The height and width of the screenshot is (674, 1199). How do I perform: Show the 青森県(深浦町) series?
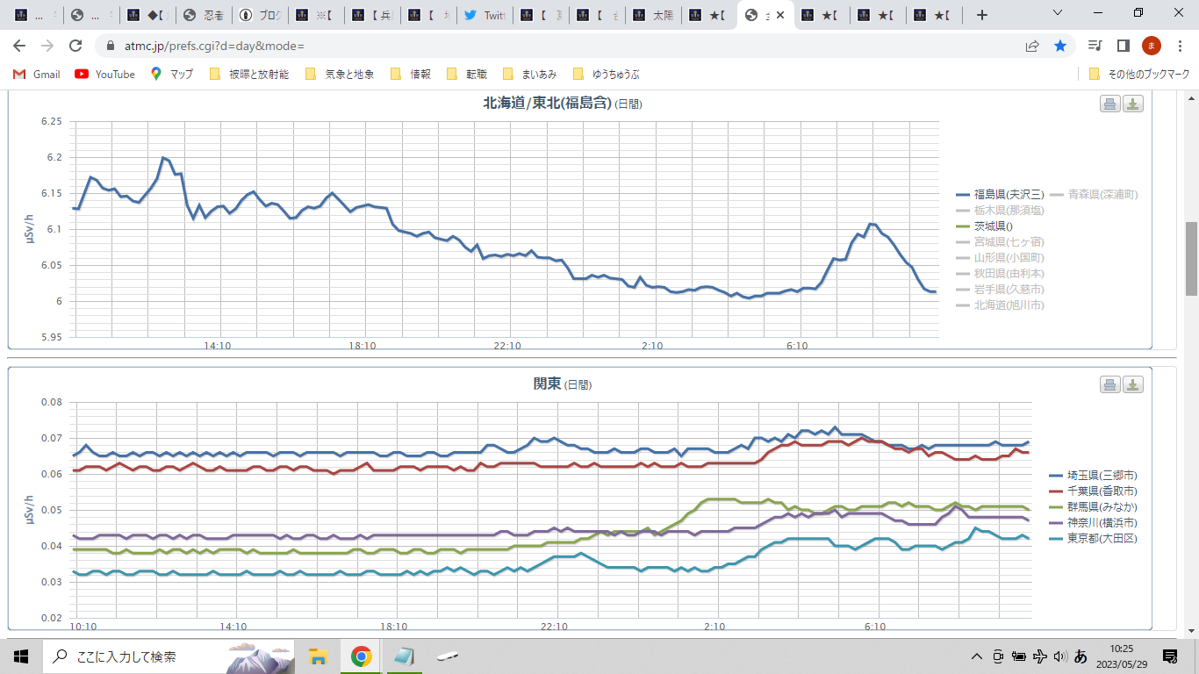click(x=1094, y=195)
